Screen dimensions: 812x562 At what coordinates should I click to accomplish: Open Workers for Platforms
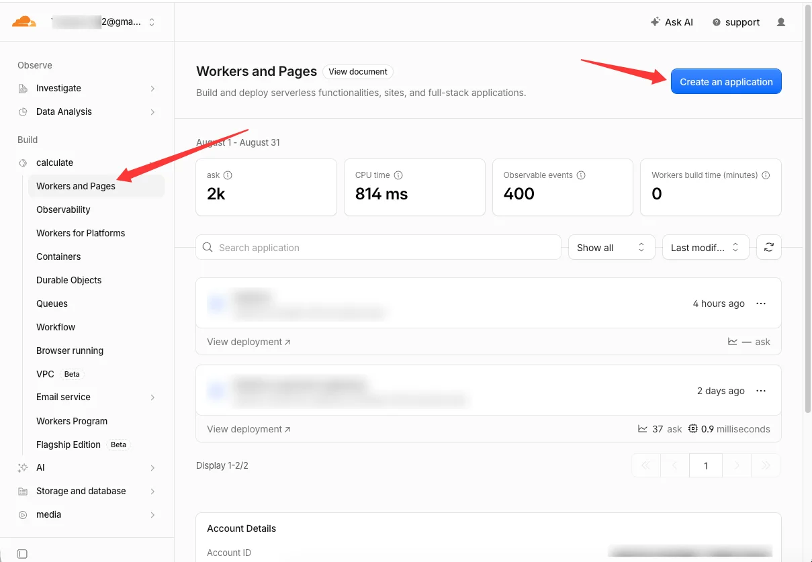81,233
